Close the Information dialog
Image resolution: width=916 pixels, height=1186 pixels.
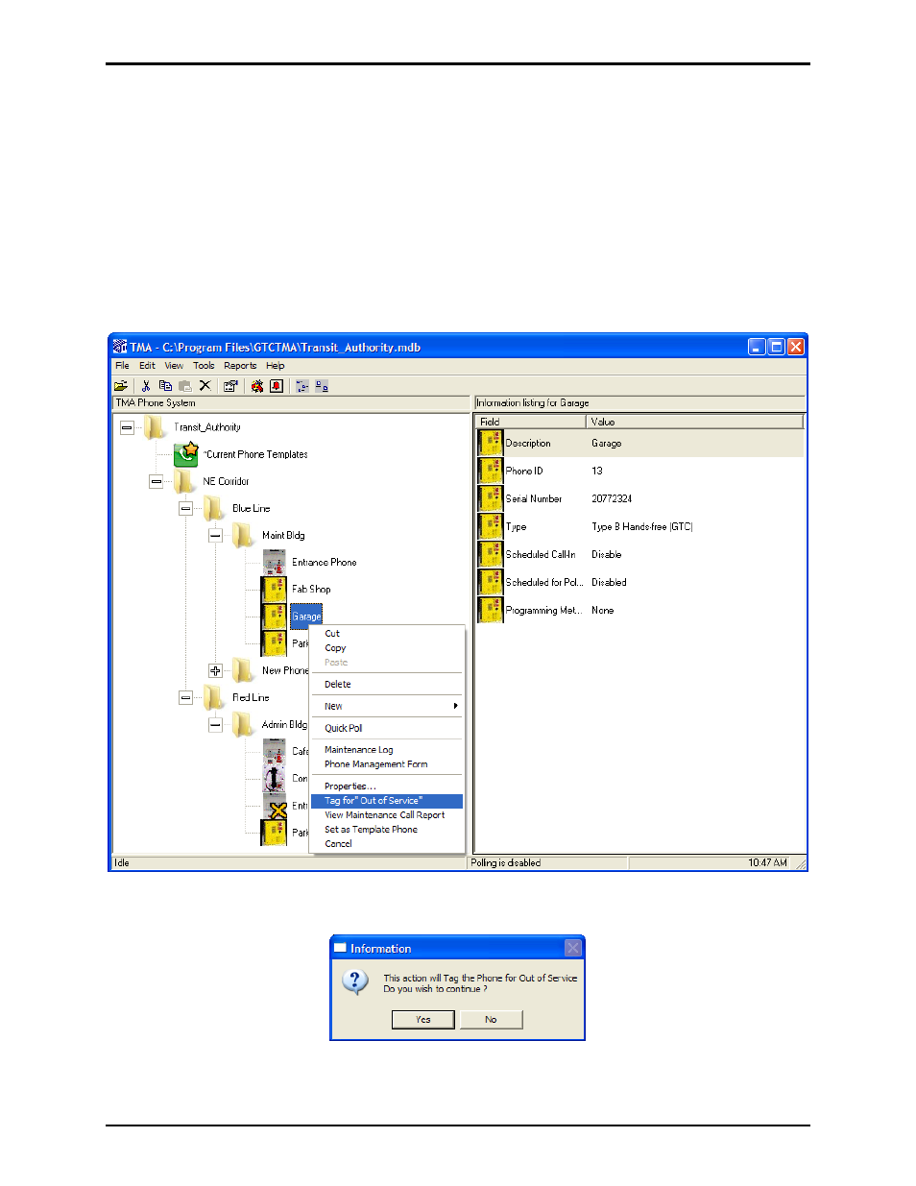pos(573,948)
